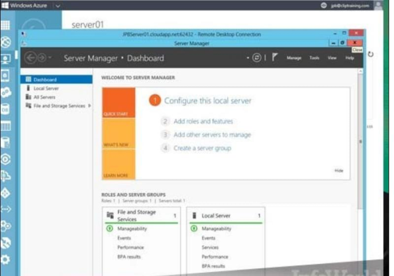Screen dimensions: 394x276
Task: Open the View menu
Action: [332, 57]
